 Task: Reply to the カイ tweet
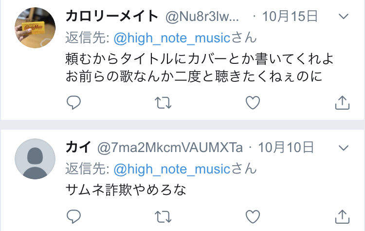click(x=73, y=216)
